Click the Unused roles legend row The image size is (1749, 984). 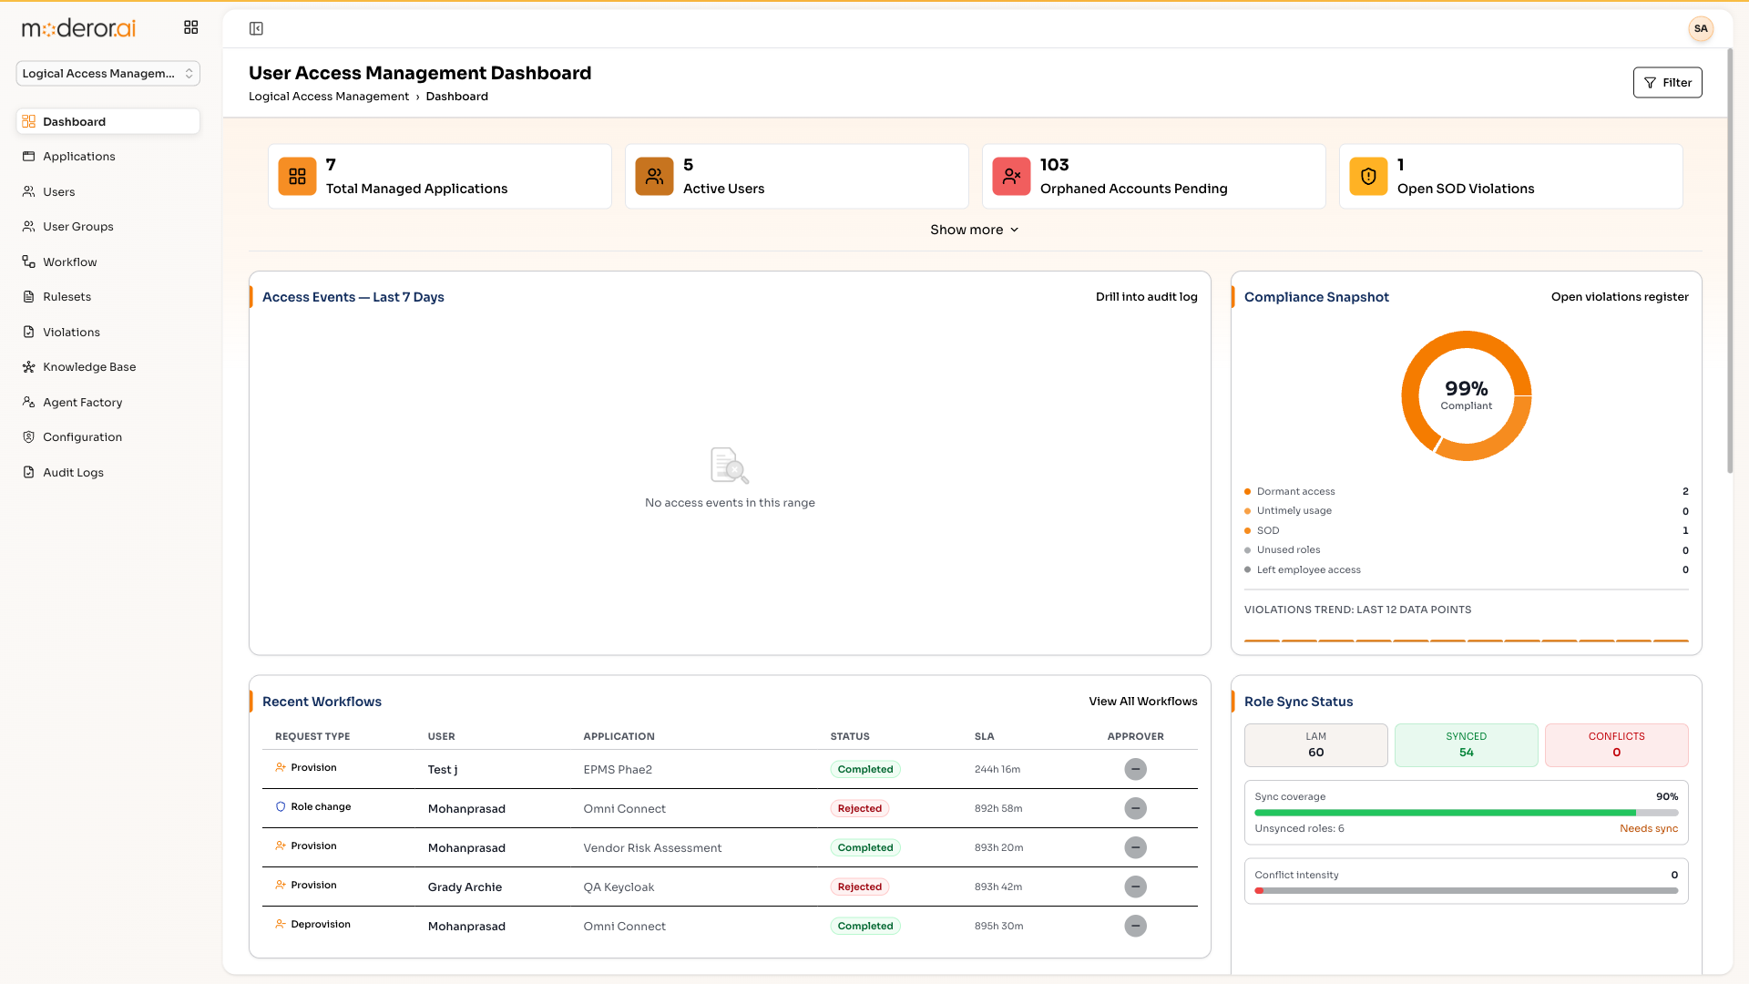coord(1466,550)
